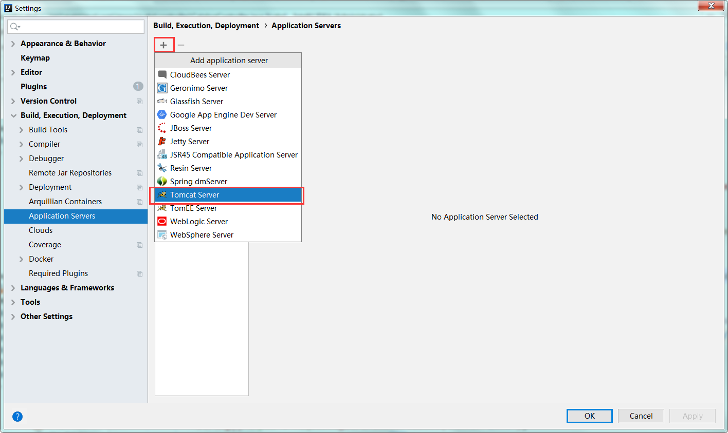Click project-level icon beside Coverage
728x433 pixels.
point(139,245)
